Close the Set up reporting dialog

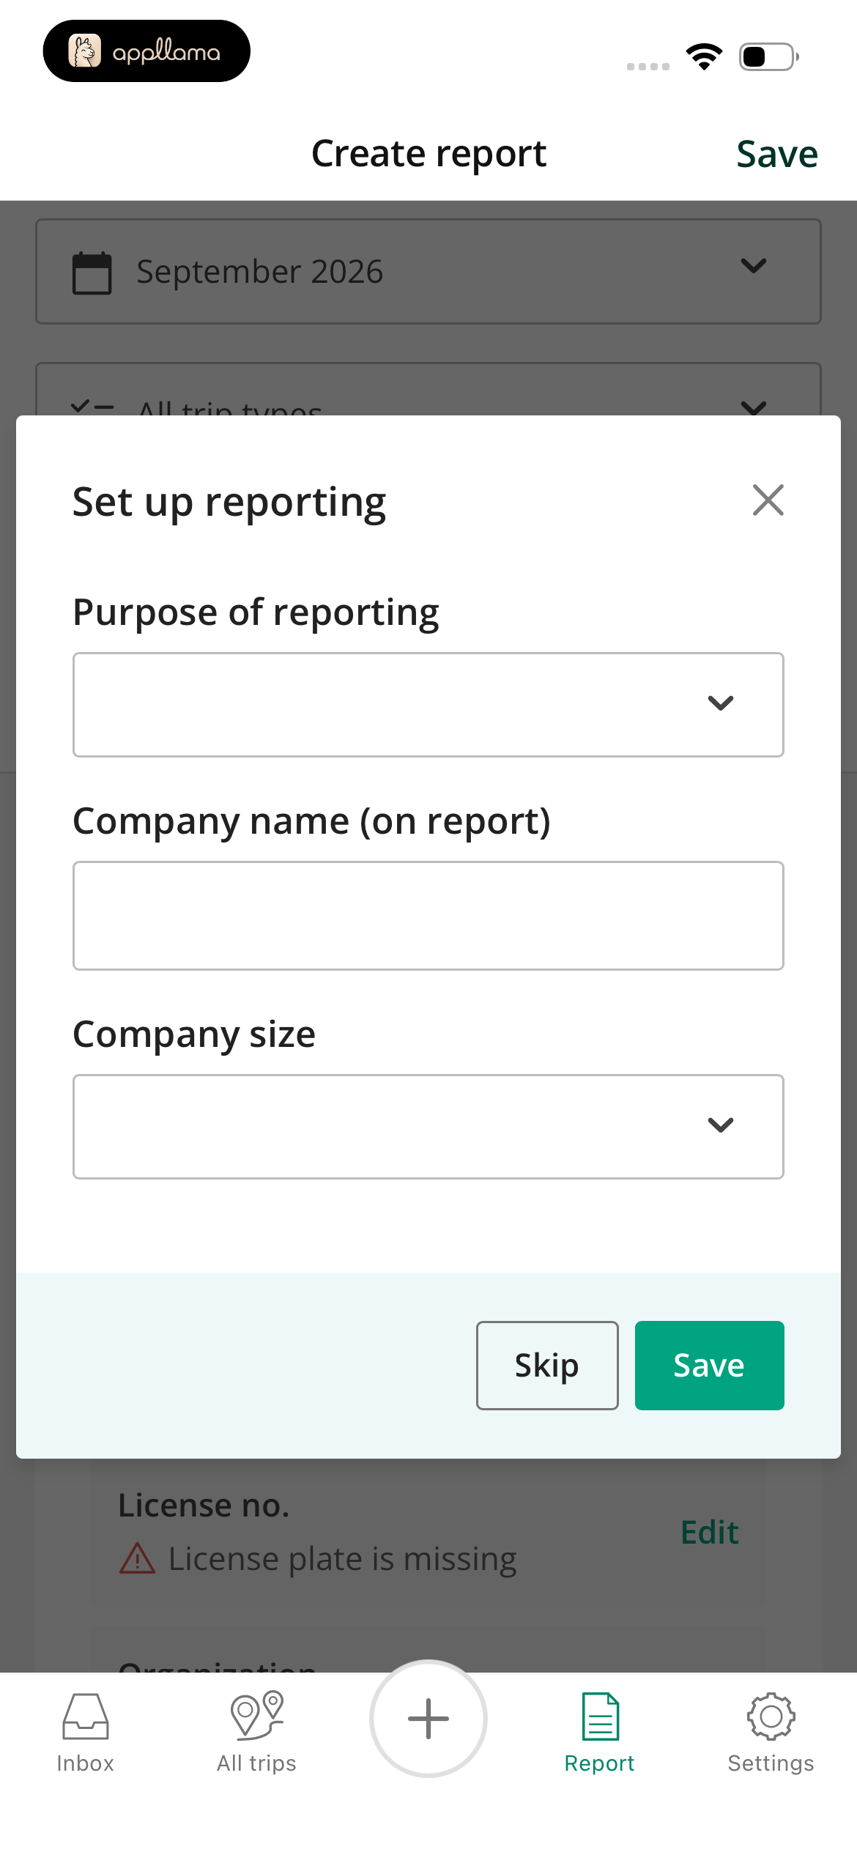coord(768,500)
